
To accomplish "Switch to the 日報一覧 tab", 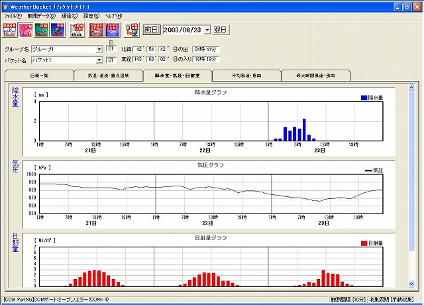I will [40, 76].
